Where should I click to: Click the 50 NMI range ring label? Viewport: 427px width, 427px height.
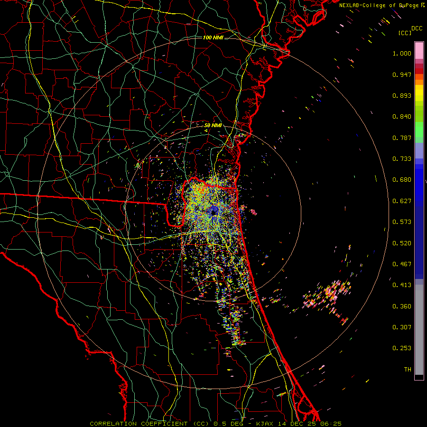213,126
